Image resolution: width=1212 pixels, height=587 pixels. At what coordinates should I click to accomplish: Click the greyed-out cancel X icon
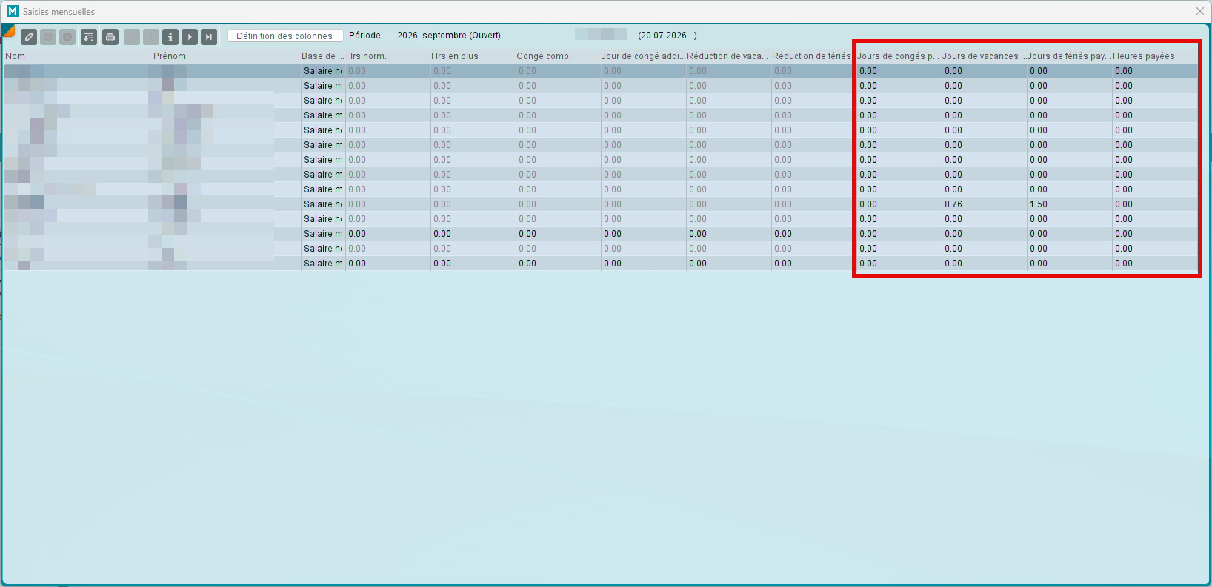point(67,36)
